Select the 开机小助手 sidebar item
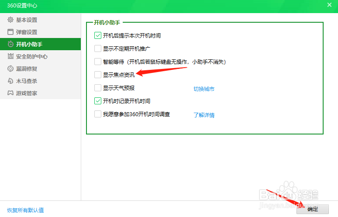The height and width of the screenshot is (217, 338). coord(41,44)
